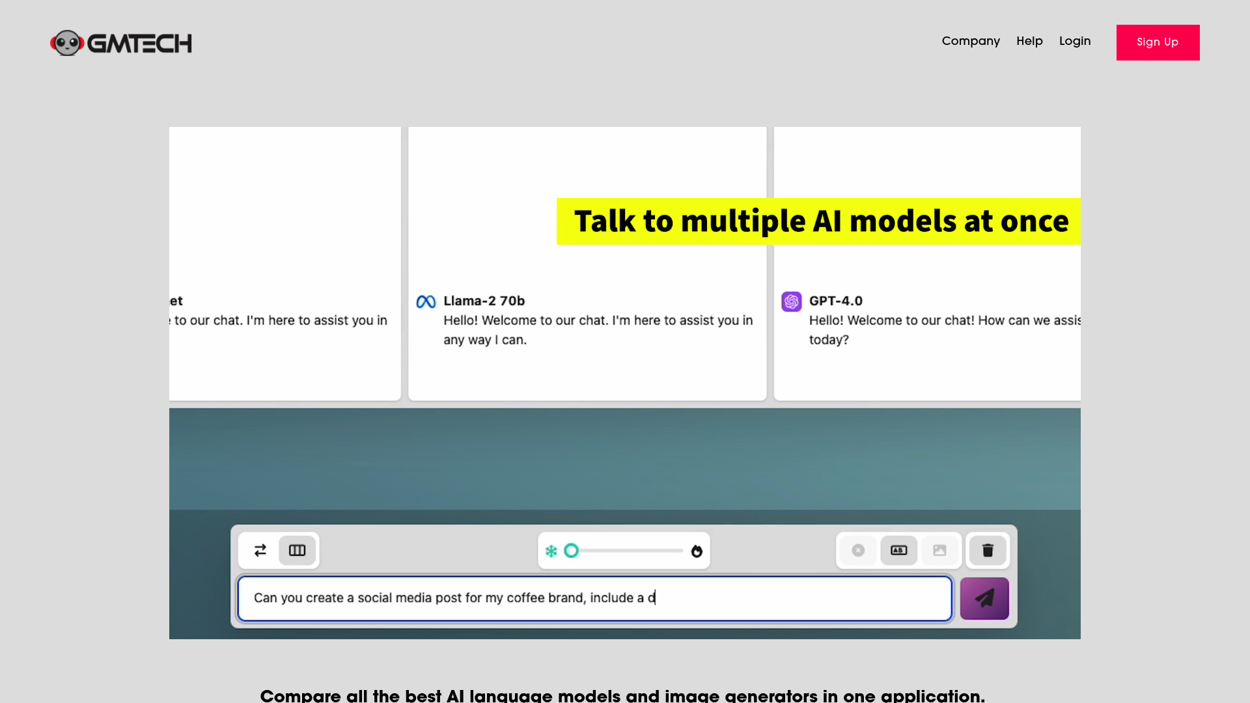This screenshot has width=1250, height=703.
Task: Click the paper plane send button
Action: pos(984,598)
